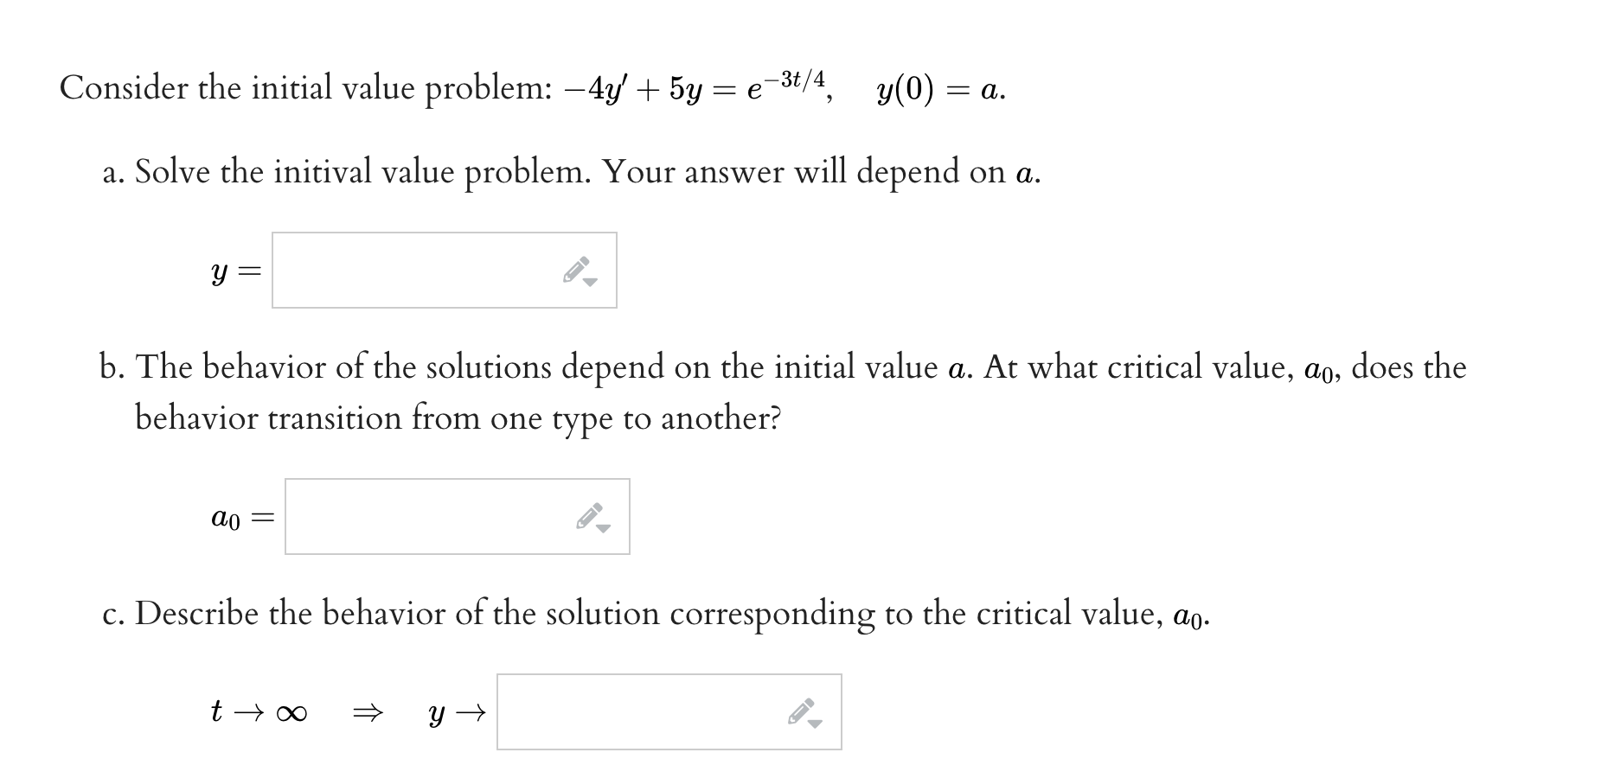Expand the editor dropdown arrow in the y = field
The image size is (1614, 778).
click(592, 283)
